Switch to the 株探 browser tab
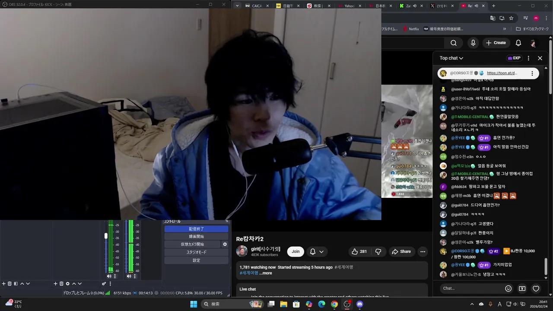The image size is (553, 311). [319, 6]
